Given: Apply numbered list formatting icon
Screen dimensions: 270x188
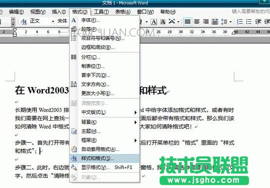Looking at the screenshot, I should pos(240,22).
